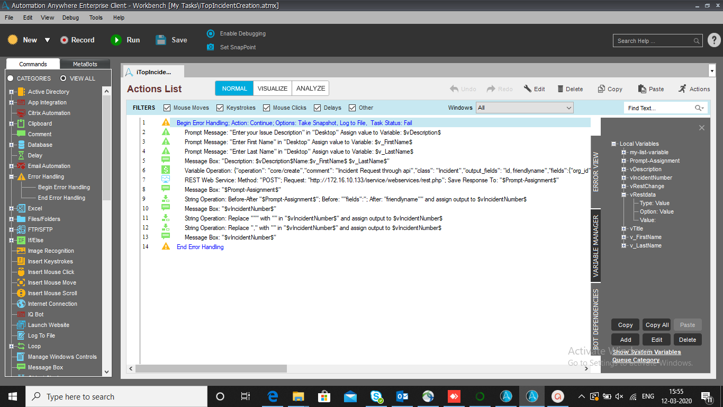The height and width of the screenshot is (407, 723).
Task: Toggle the Mouse Clicks filter checkbox
Action: click(x=267, y=108)
